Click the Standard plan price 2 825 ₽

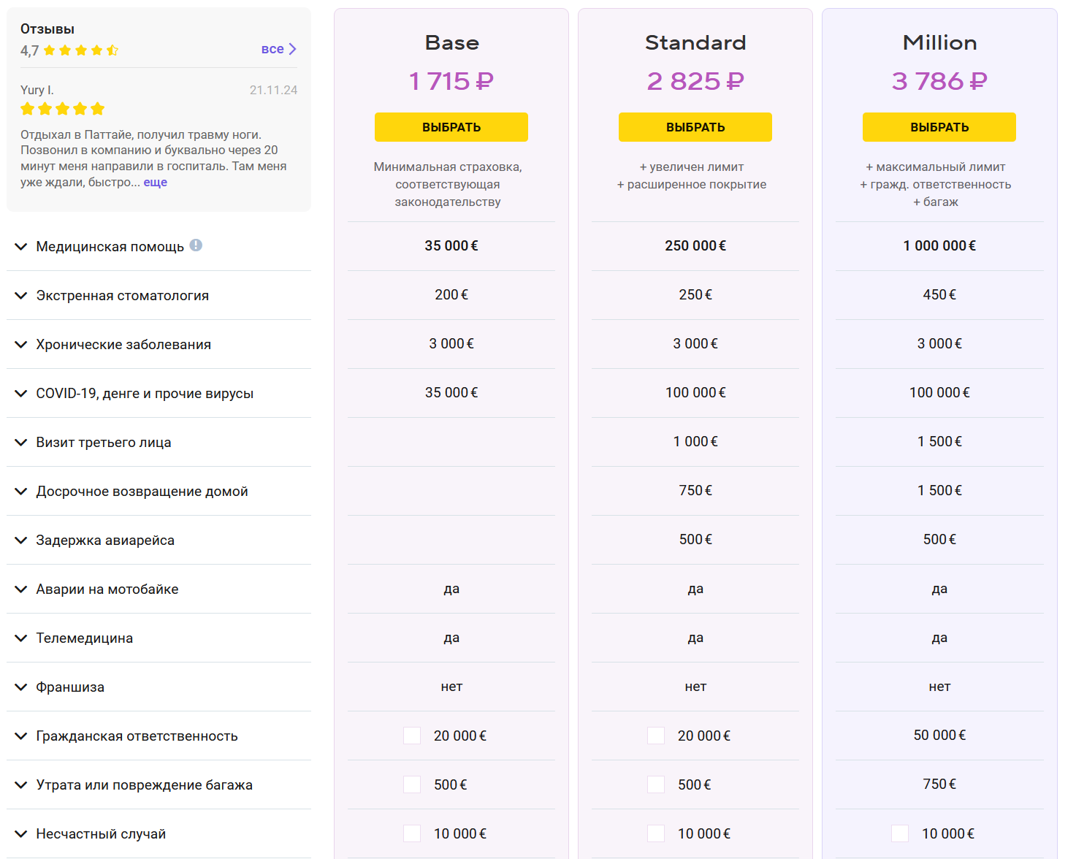695,81
